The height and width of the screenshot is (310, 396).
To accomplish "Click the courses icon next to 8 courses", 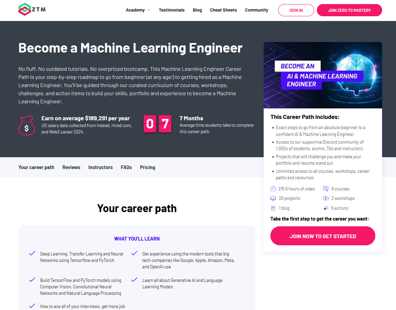I will (x=326, y=189).
